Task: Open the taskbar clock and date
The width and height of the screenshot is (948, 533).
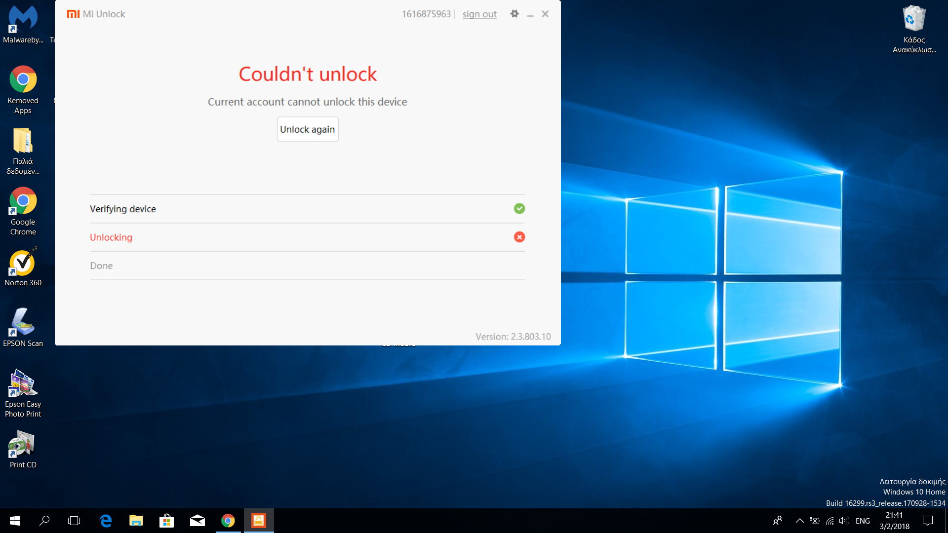Action: point(894,521)
